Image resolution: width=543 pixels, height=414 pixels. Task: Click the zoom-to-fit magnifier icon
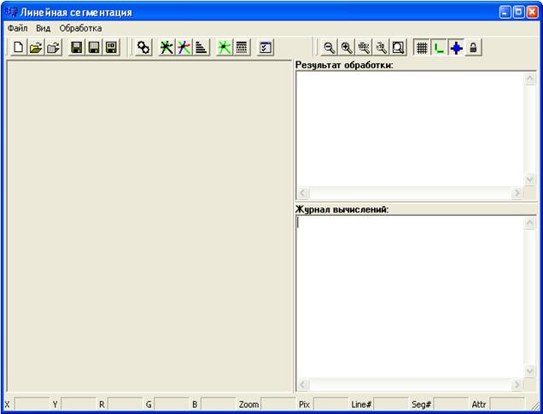pyautogui.click(x=398, y=48)
